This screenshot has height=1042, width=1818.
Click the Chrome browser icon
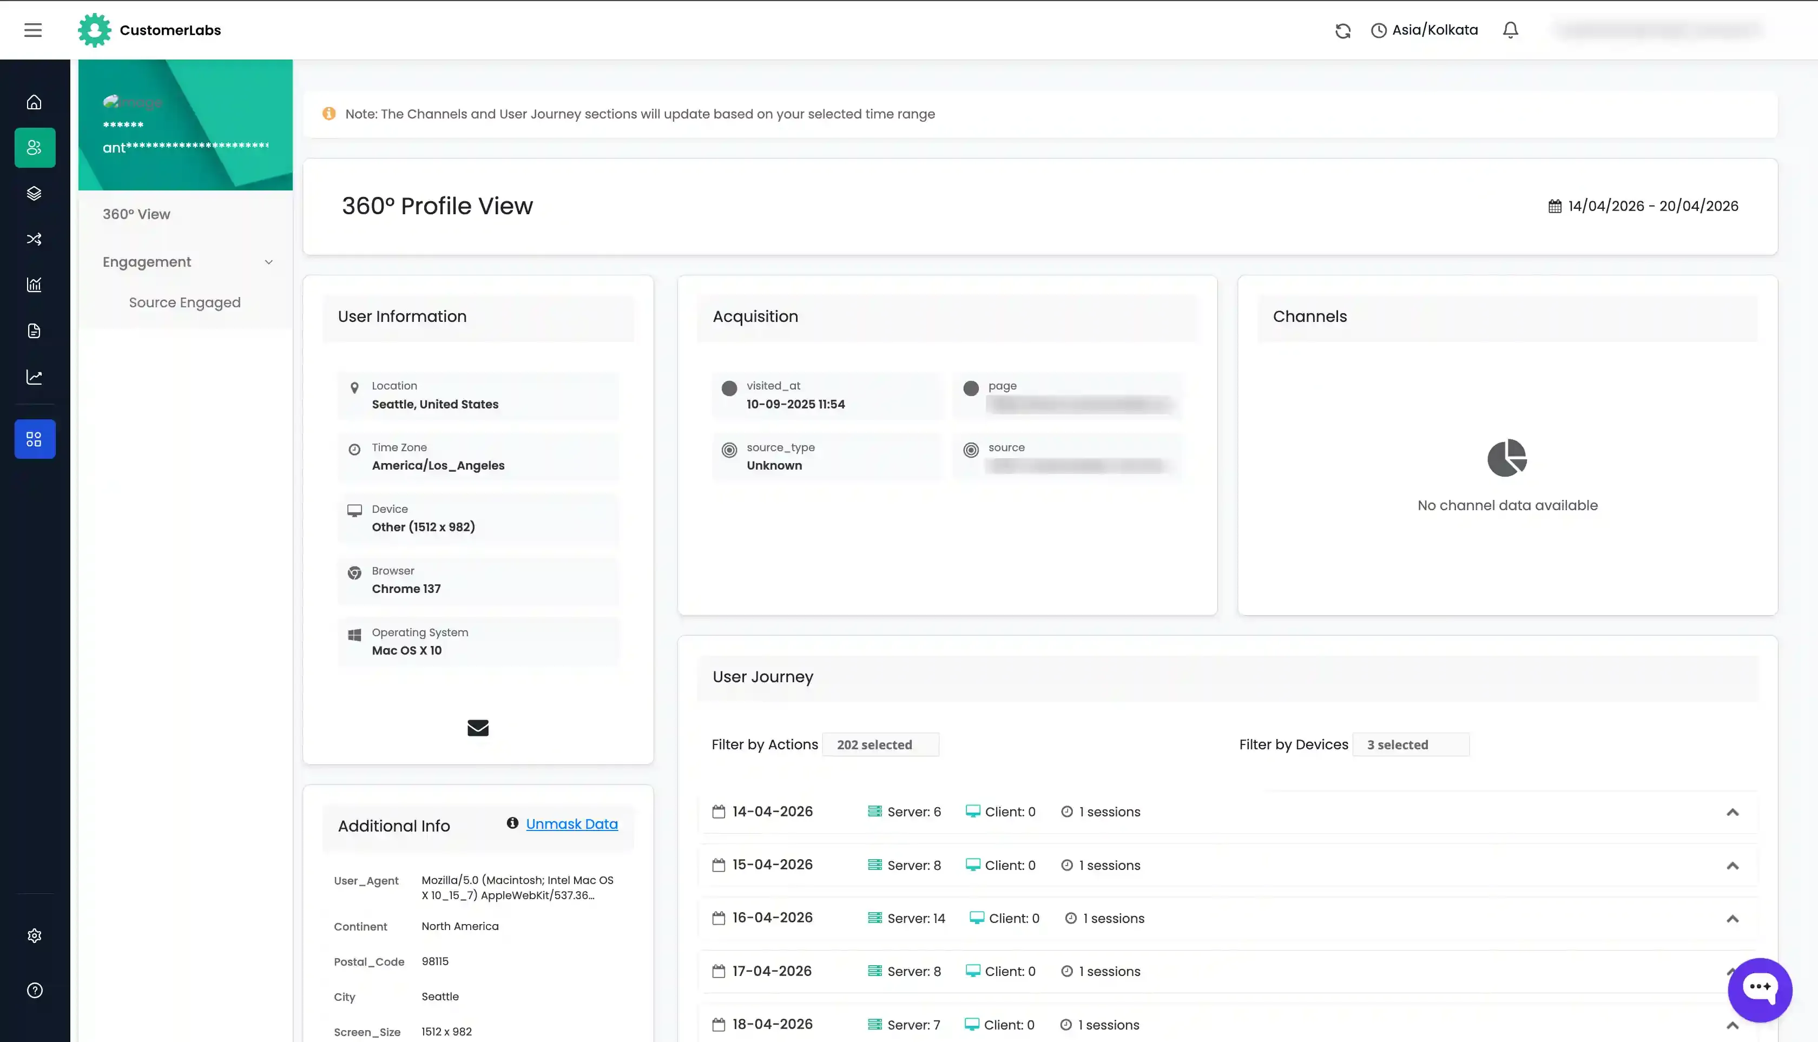pyautogui.click(x=354, y=572)
